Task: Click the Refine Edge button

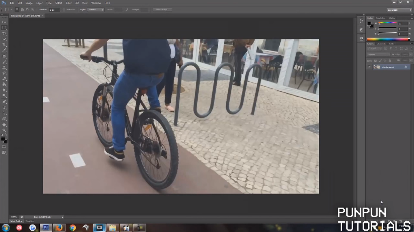Action: pyautogui.click(x=162, y=10)
